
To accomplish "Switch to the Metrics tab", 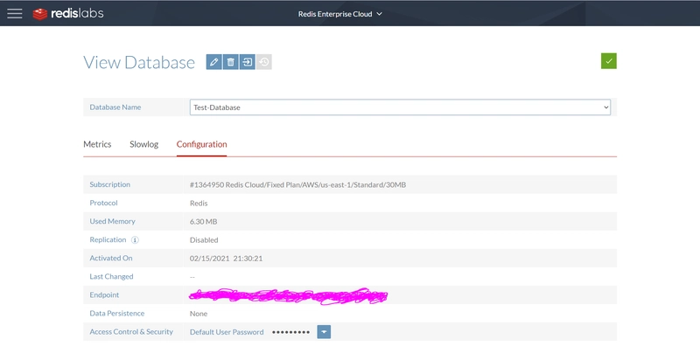I will tap(97, 144).
